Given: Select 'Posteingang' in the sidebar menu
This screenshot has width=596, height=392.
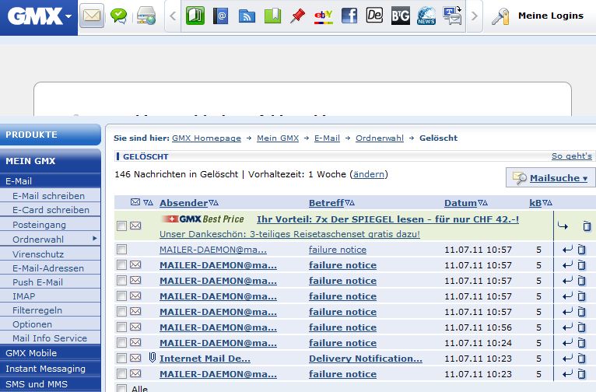Looking at the screenshot, I should [38, 225].
